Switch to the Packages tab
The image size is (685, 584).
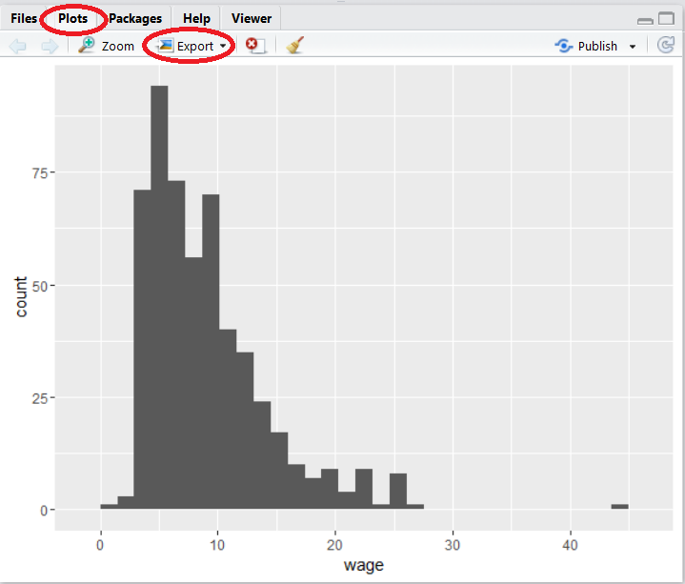pos(135,18)
